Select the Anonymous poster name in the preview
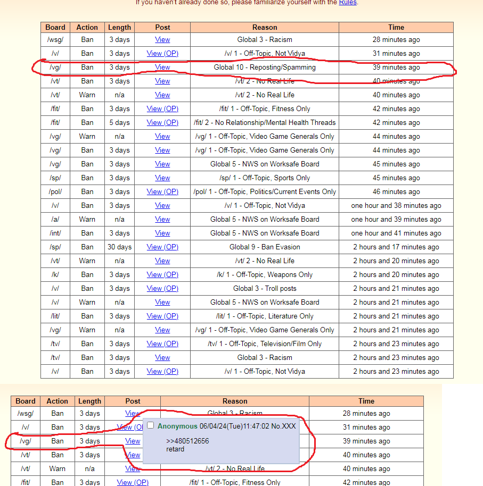Image resolution: width=483 pixels, height=486 pixels. click(177, 426)
